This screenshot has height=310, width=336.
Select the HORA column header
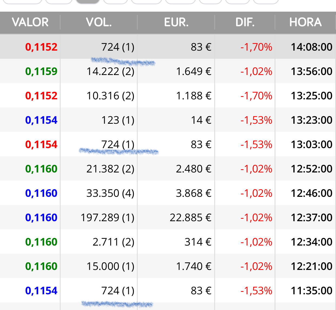point(305,22)
